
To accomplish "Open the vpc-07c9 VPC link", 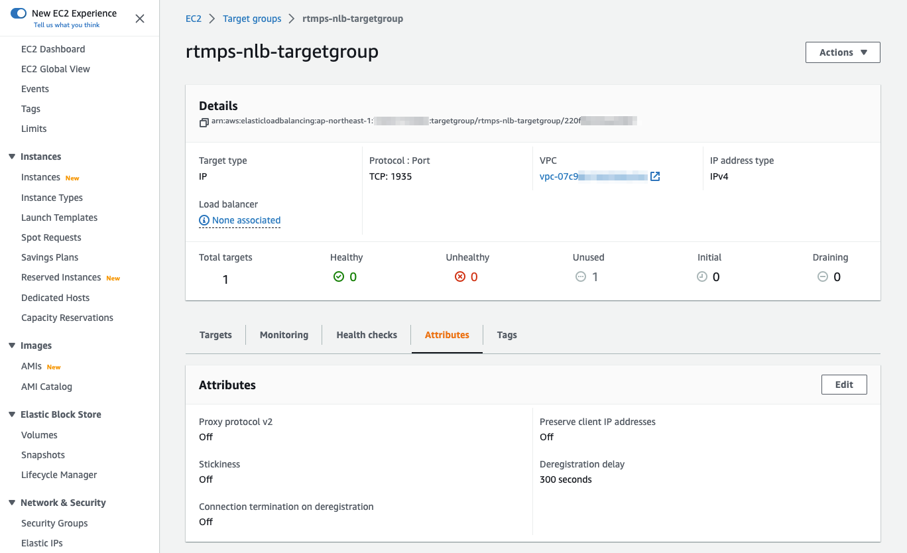I will click(x=593, y=176).
